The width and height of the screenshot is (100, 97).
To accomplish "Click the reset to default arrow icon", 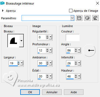I will (x=95, y=18).
